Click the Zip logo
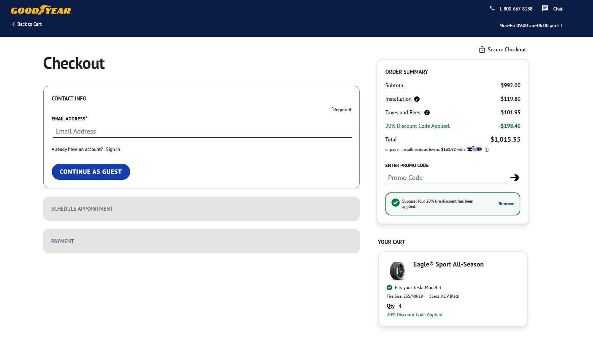 (x=474, y=149)
